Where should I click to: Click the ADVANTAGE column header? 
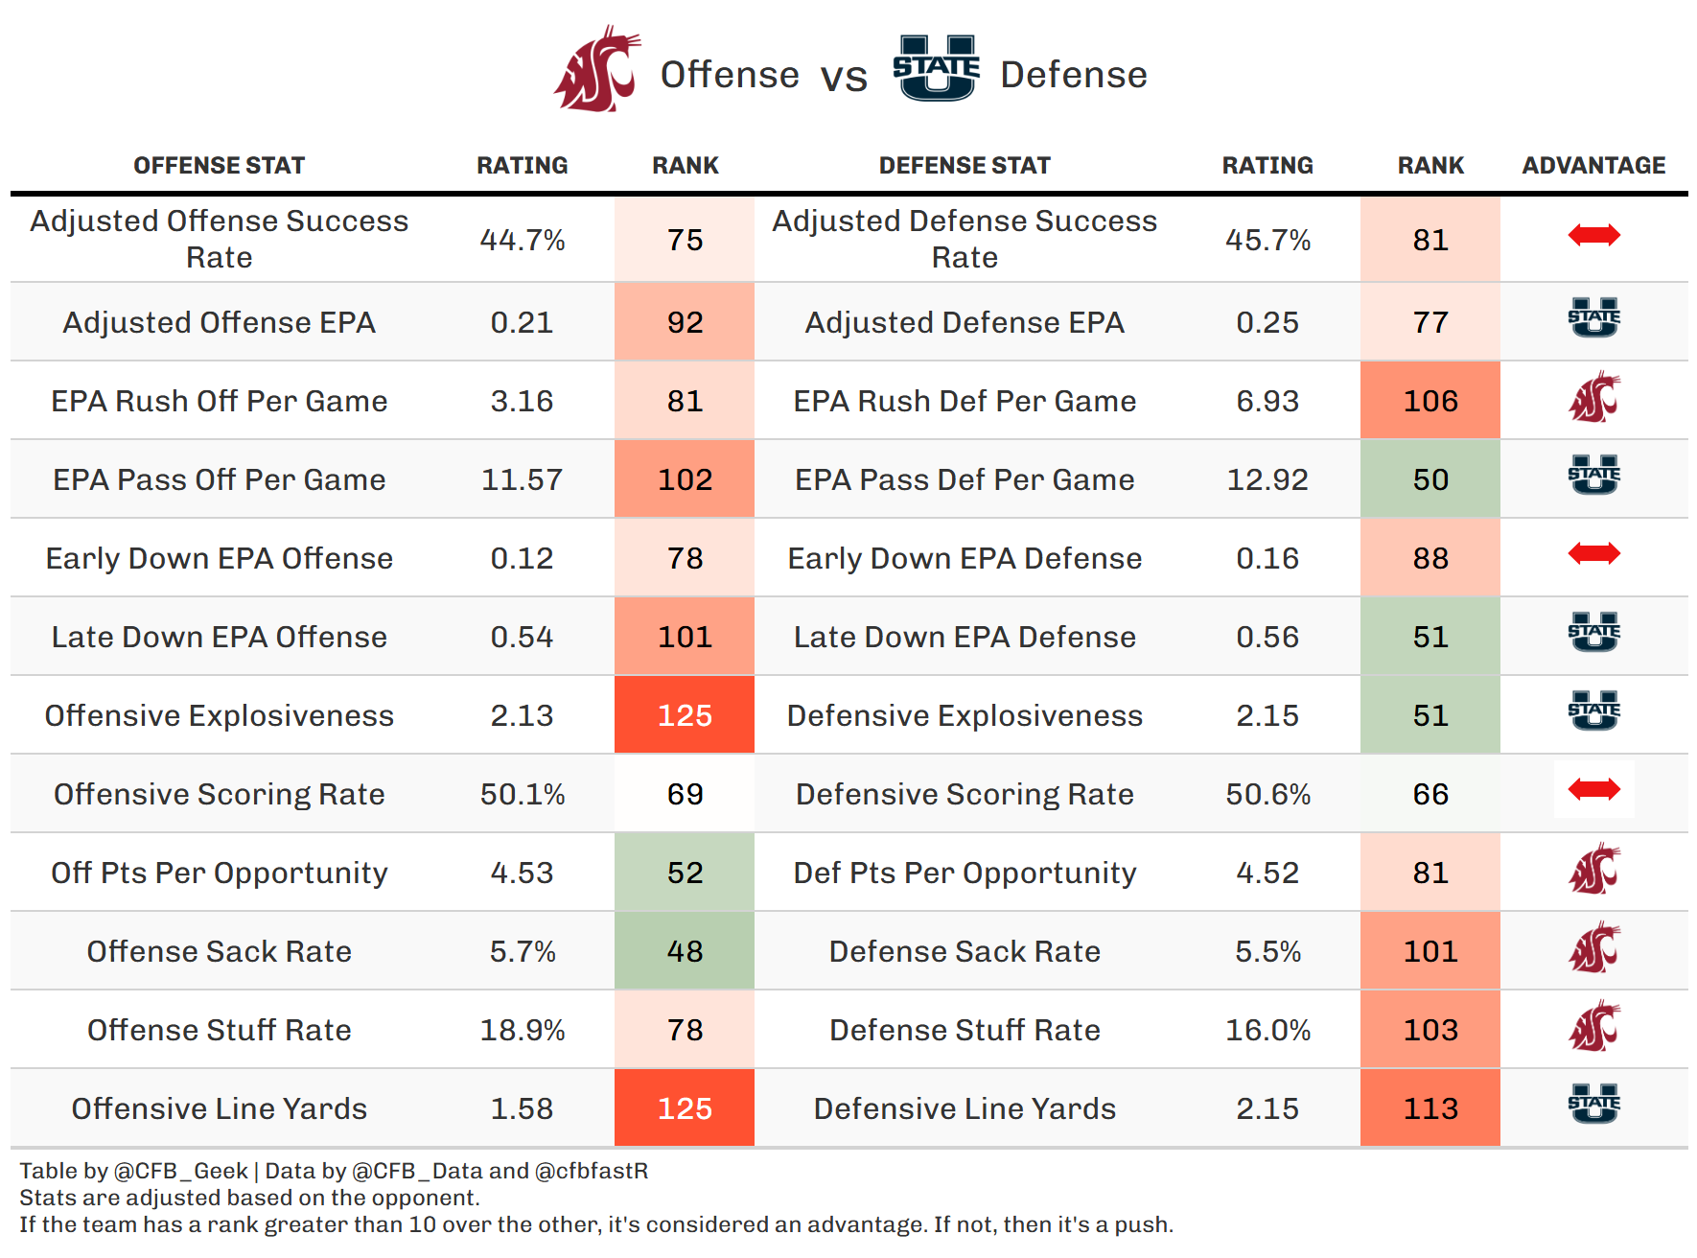1593,166
